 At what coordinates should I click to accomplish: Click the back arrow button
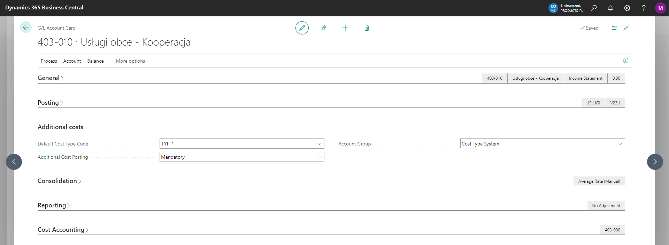tap(25, 27)
